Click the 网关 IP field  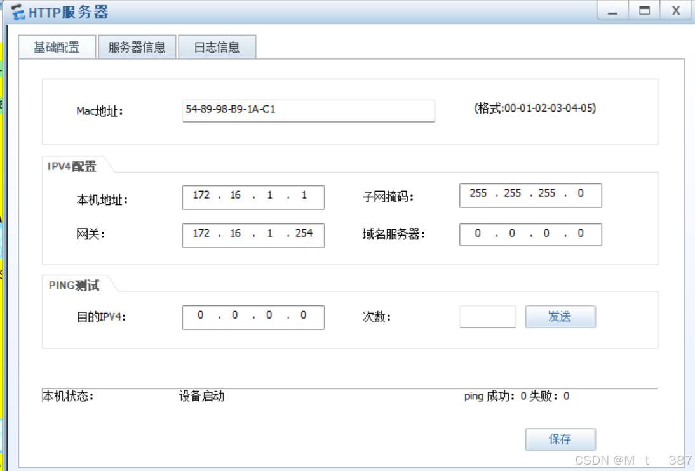pos(253,235)
